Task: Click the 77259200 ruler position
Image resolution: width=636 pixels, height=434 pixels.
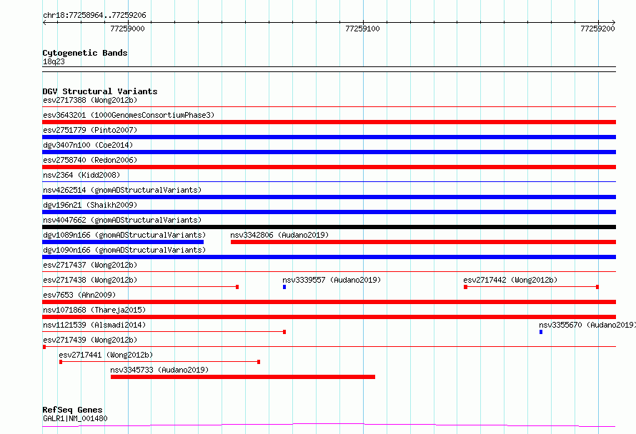Action: [597, 29]
